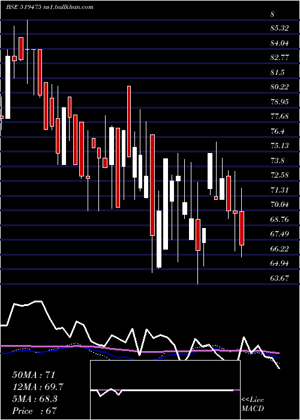
Task: Click the 72.58 price axis label
Action: pyautogui.click(x=280, y=175)
